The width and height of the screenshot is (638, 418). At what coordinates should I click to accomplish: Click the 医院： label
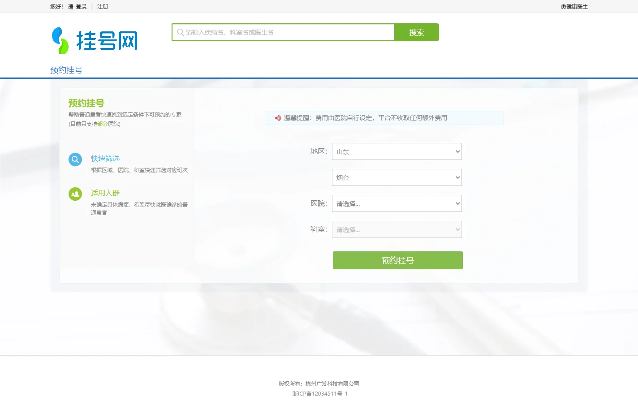click(319, 203)
